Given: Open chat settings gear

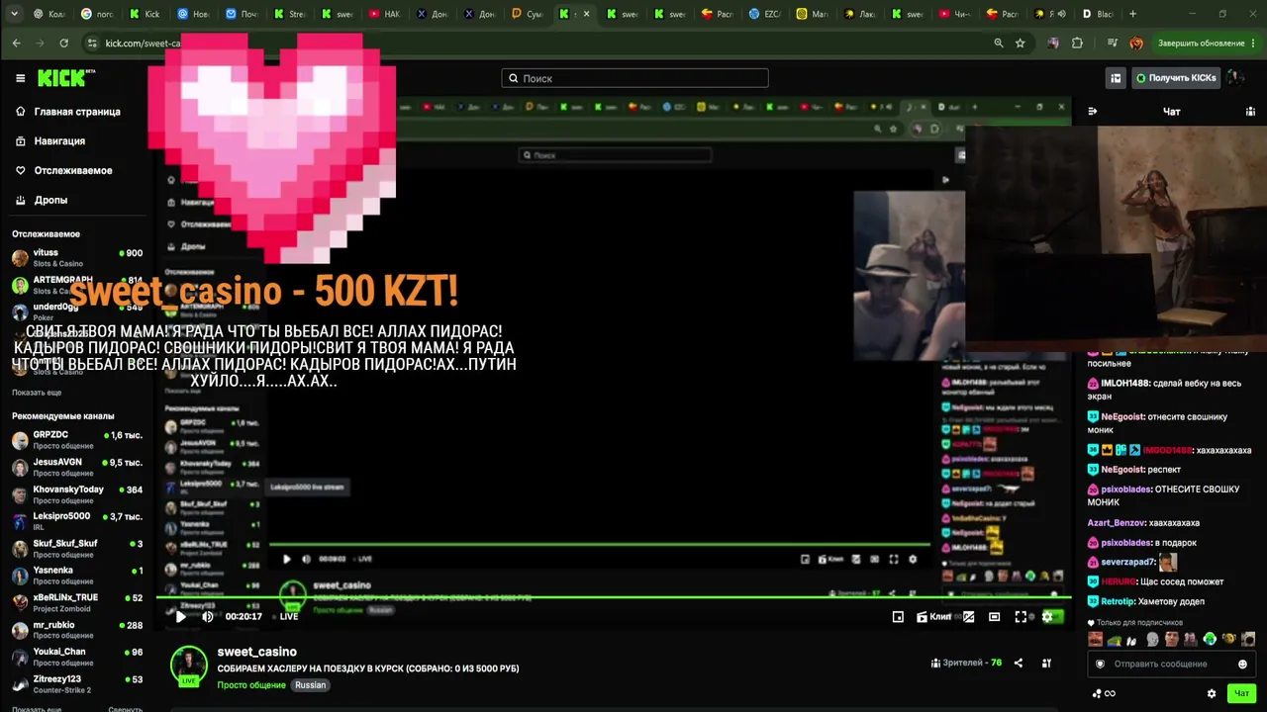Looking at the screenshot, I should coord(1212,693).
